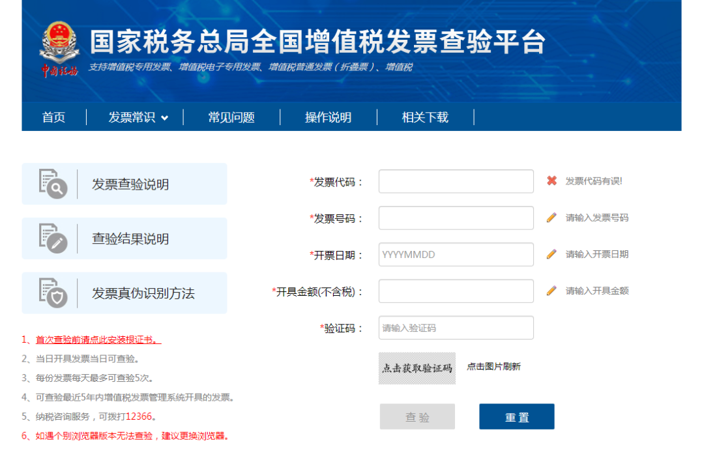The width and height of the screenshot is (704, 464).
Task: Click the 开票日期 YYYYMMDD input field
Action: coord(456,254)
